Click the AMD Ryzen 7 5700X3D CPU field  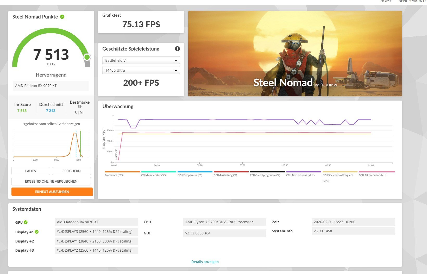coord(225,222)
